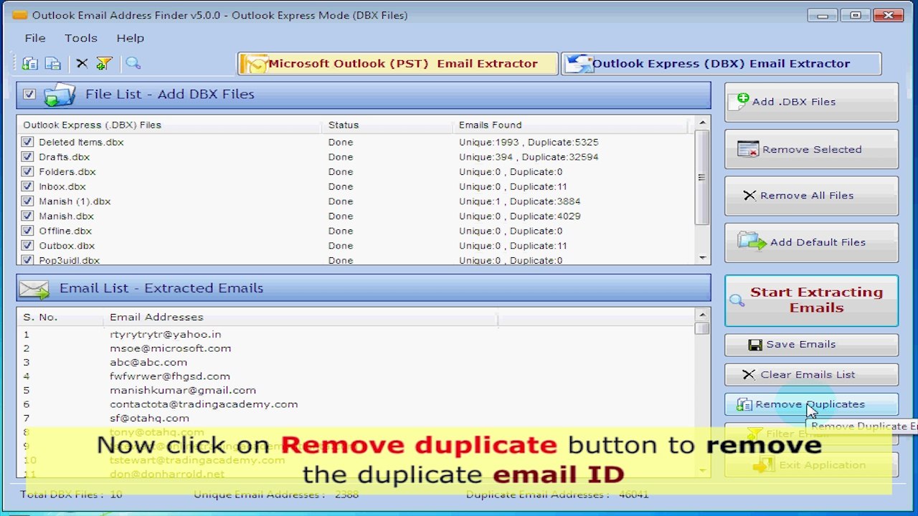The image size is (918, 516).
Task: Switch to Microsoft Outlook (PST) Email Extractor tab
Action: (x=398, y=64)
